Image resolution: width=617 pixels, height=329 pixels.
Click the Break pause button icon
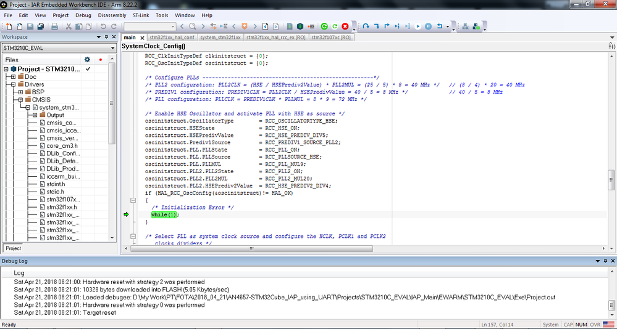point(428,26)
